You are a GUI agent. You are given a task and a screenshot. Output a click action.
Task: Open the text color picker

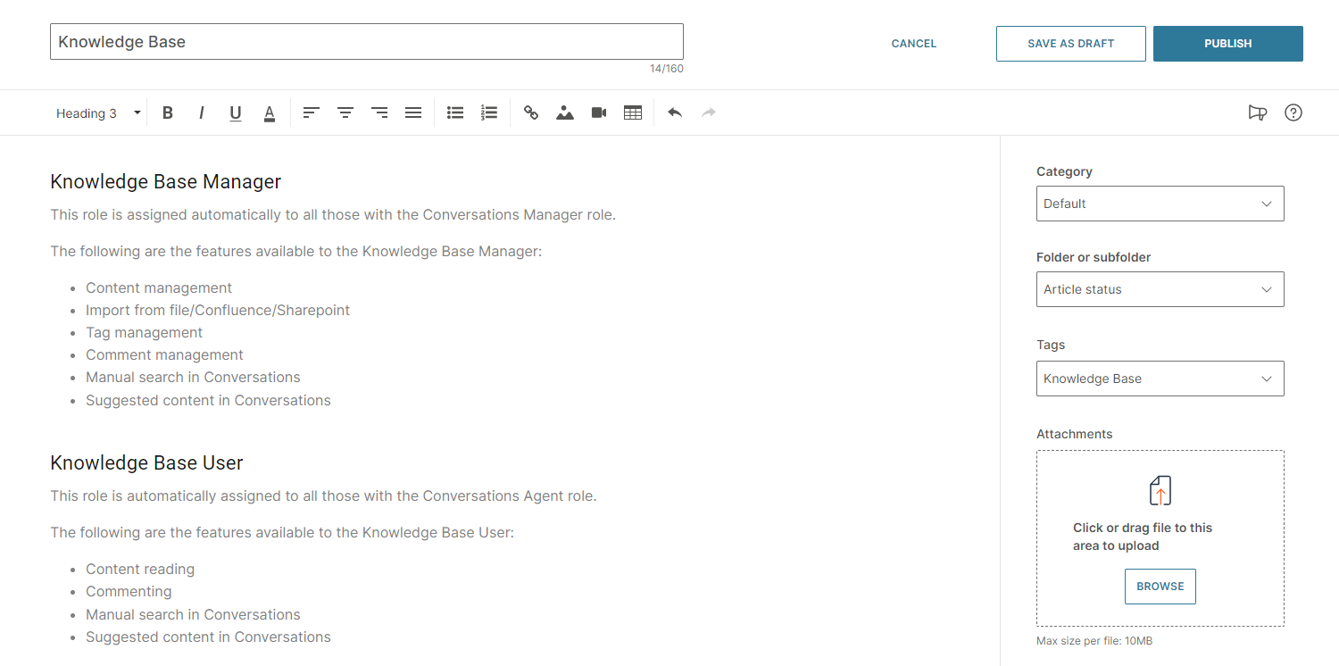270,113
